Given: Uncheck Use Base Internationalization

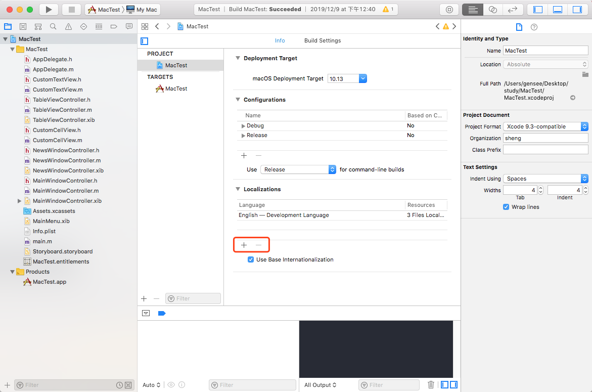Looking at the screenshot, I should [x=251, y=259].
